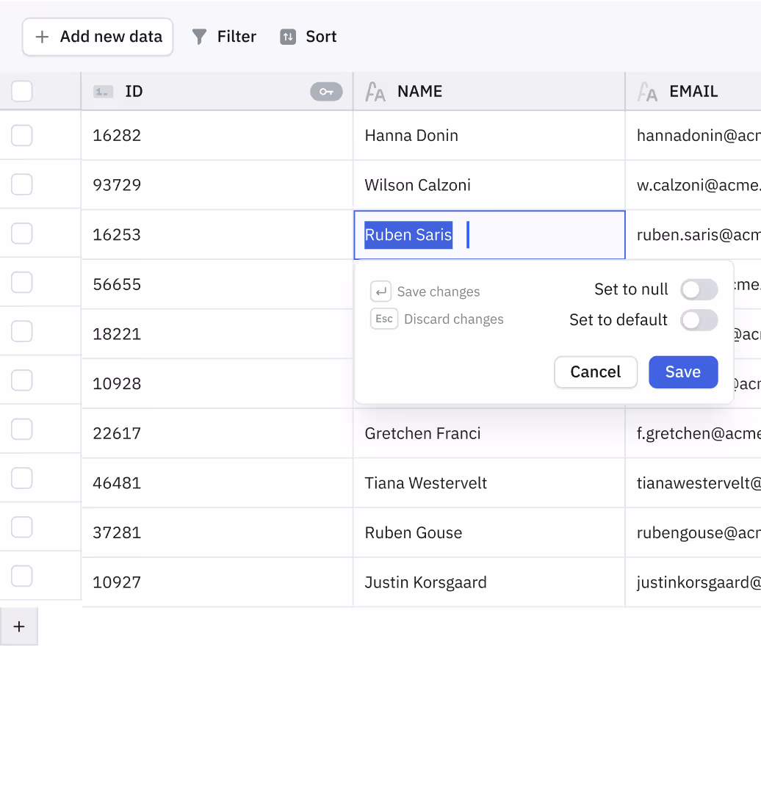761x793 pixels.
Task: Click the plus icon in Add new data
Action: [x=43, y=37]
